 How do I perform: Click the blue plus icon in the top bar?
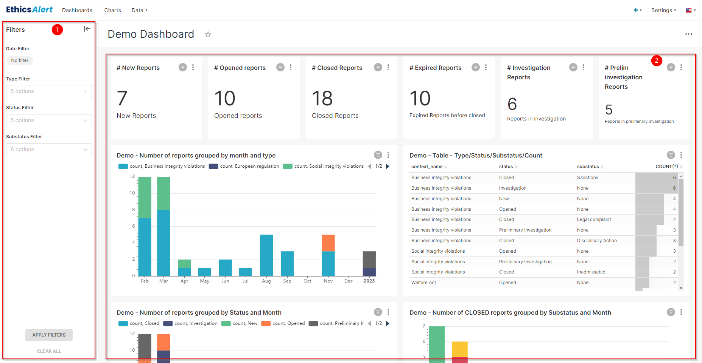coord(635,10)
